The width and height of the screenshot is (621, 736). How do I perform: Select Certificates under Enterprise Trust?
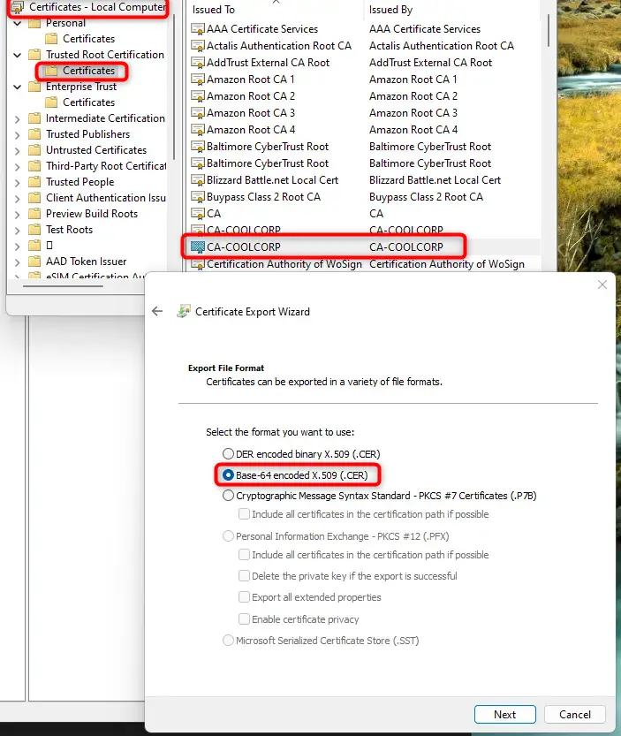pos(88,102)
